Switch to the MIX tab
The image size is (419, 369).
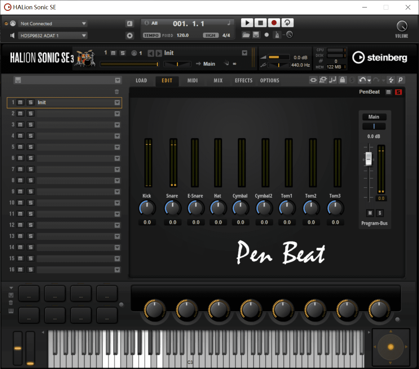tap(218, 80)
